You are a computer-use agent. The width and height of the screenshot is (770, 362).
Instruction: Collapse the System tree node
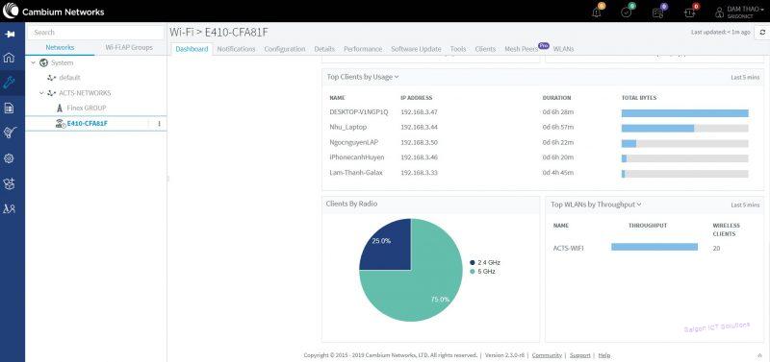34,62
